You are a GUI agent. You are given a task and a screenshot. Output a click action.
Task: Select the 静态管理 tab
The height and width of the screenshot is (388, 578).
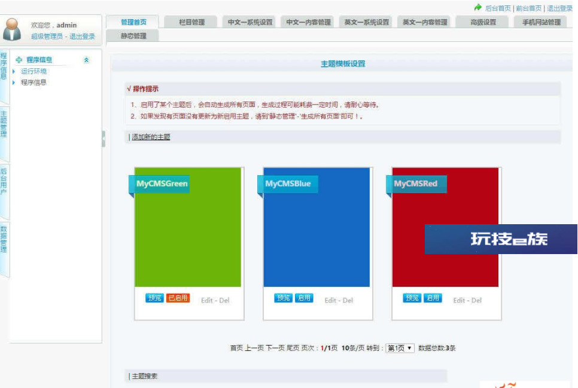[133, 36]
